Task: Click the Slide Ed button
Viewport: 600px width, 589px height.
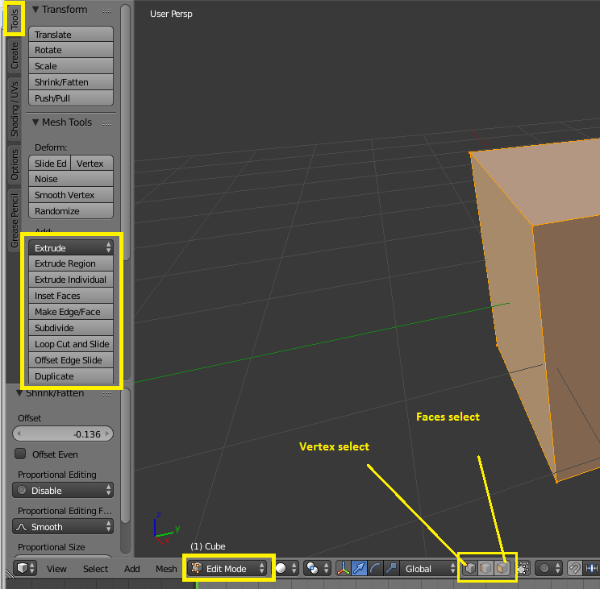Action: click(x=50, y=164)
